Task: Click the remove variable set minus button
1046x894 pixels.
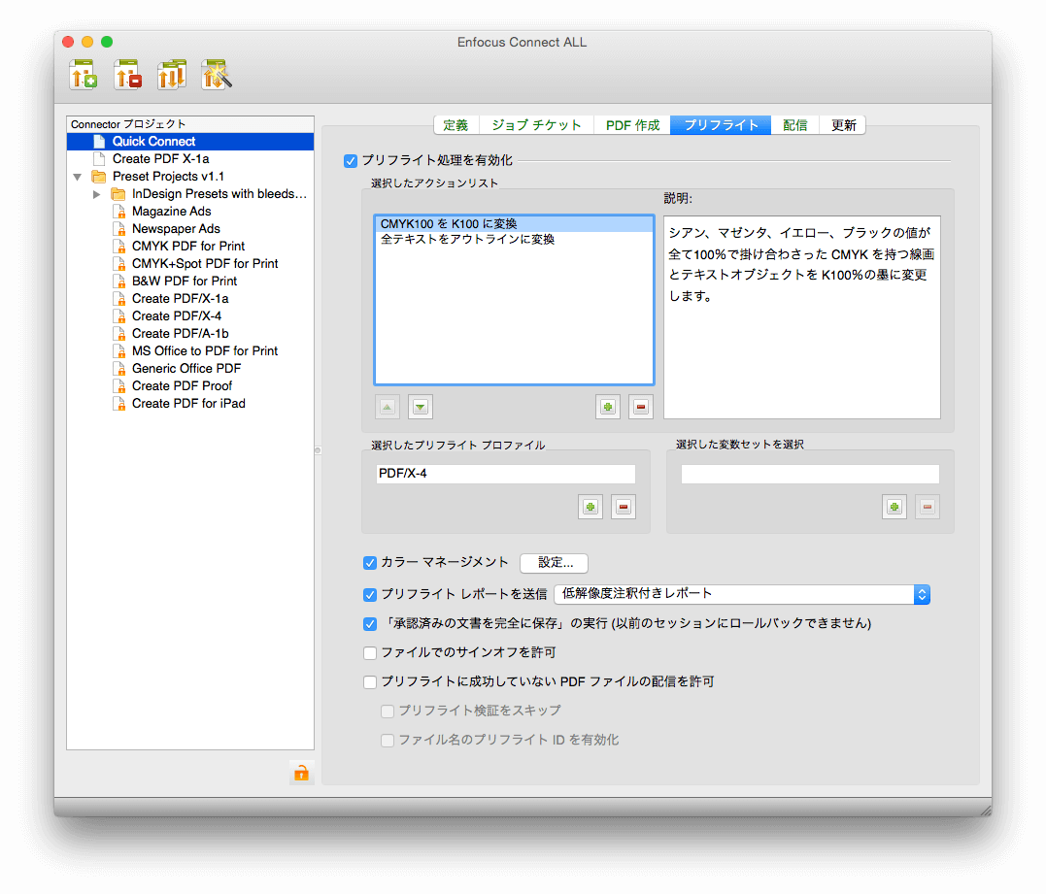Action: point(928,507)
